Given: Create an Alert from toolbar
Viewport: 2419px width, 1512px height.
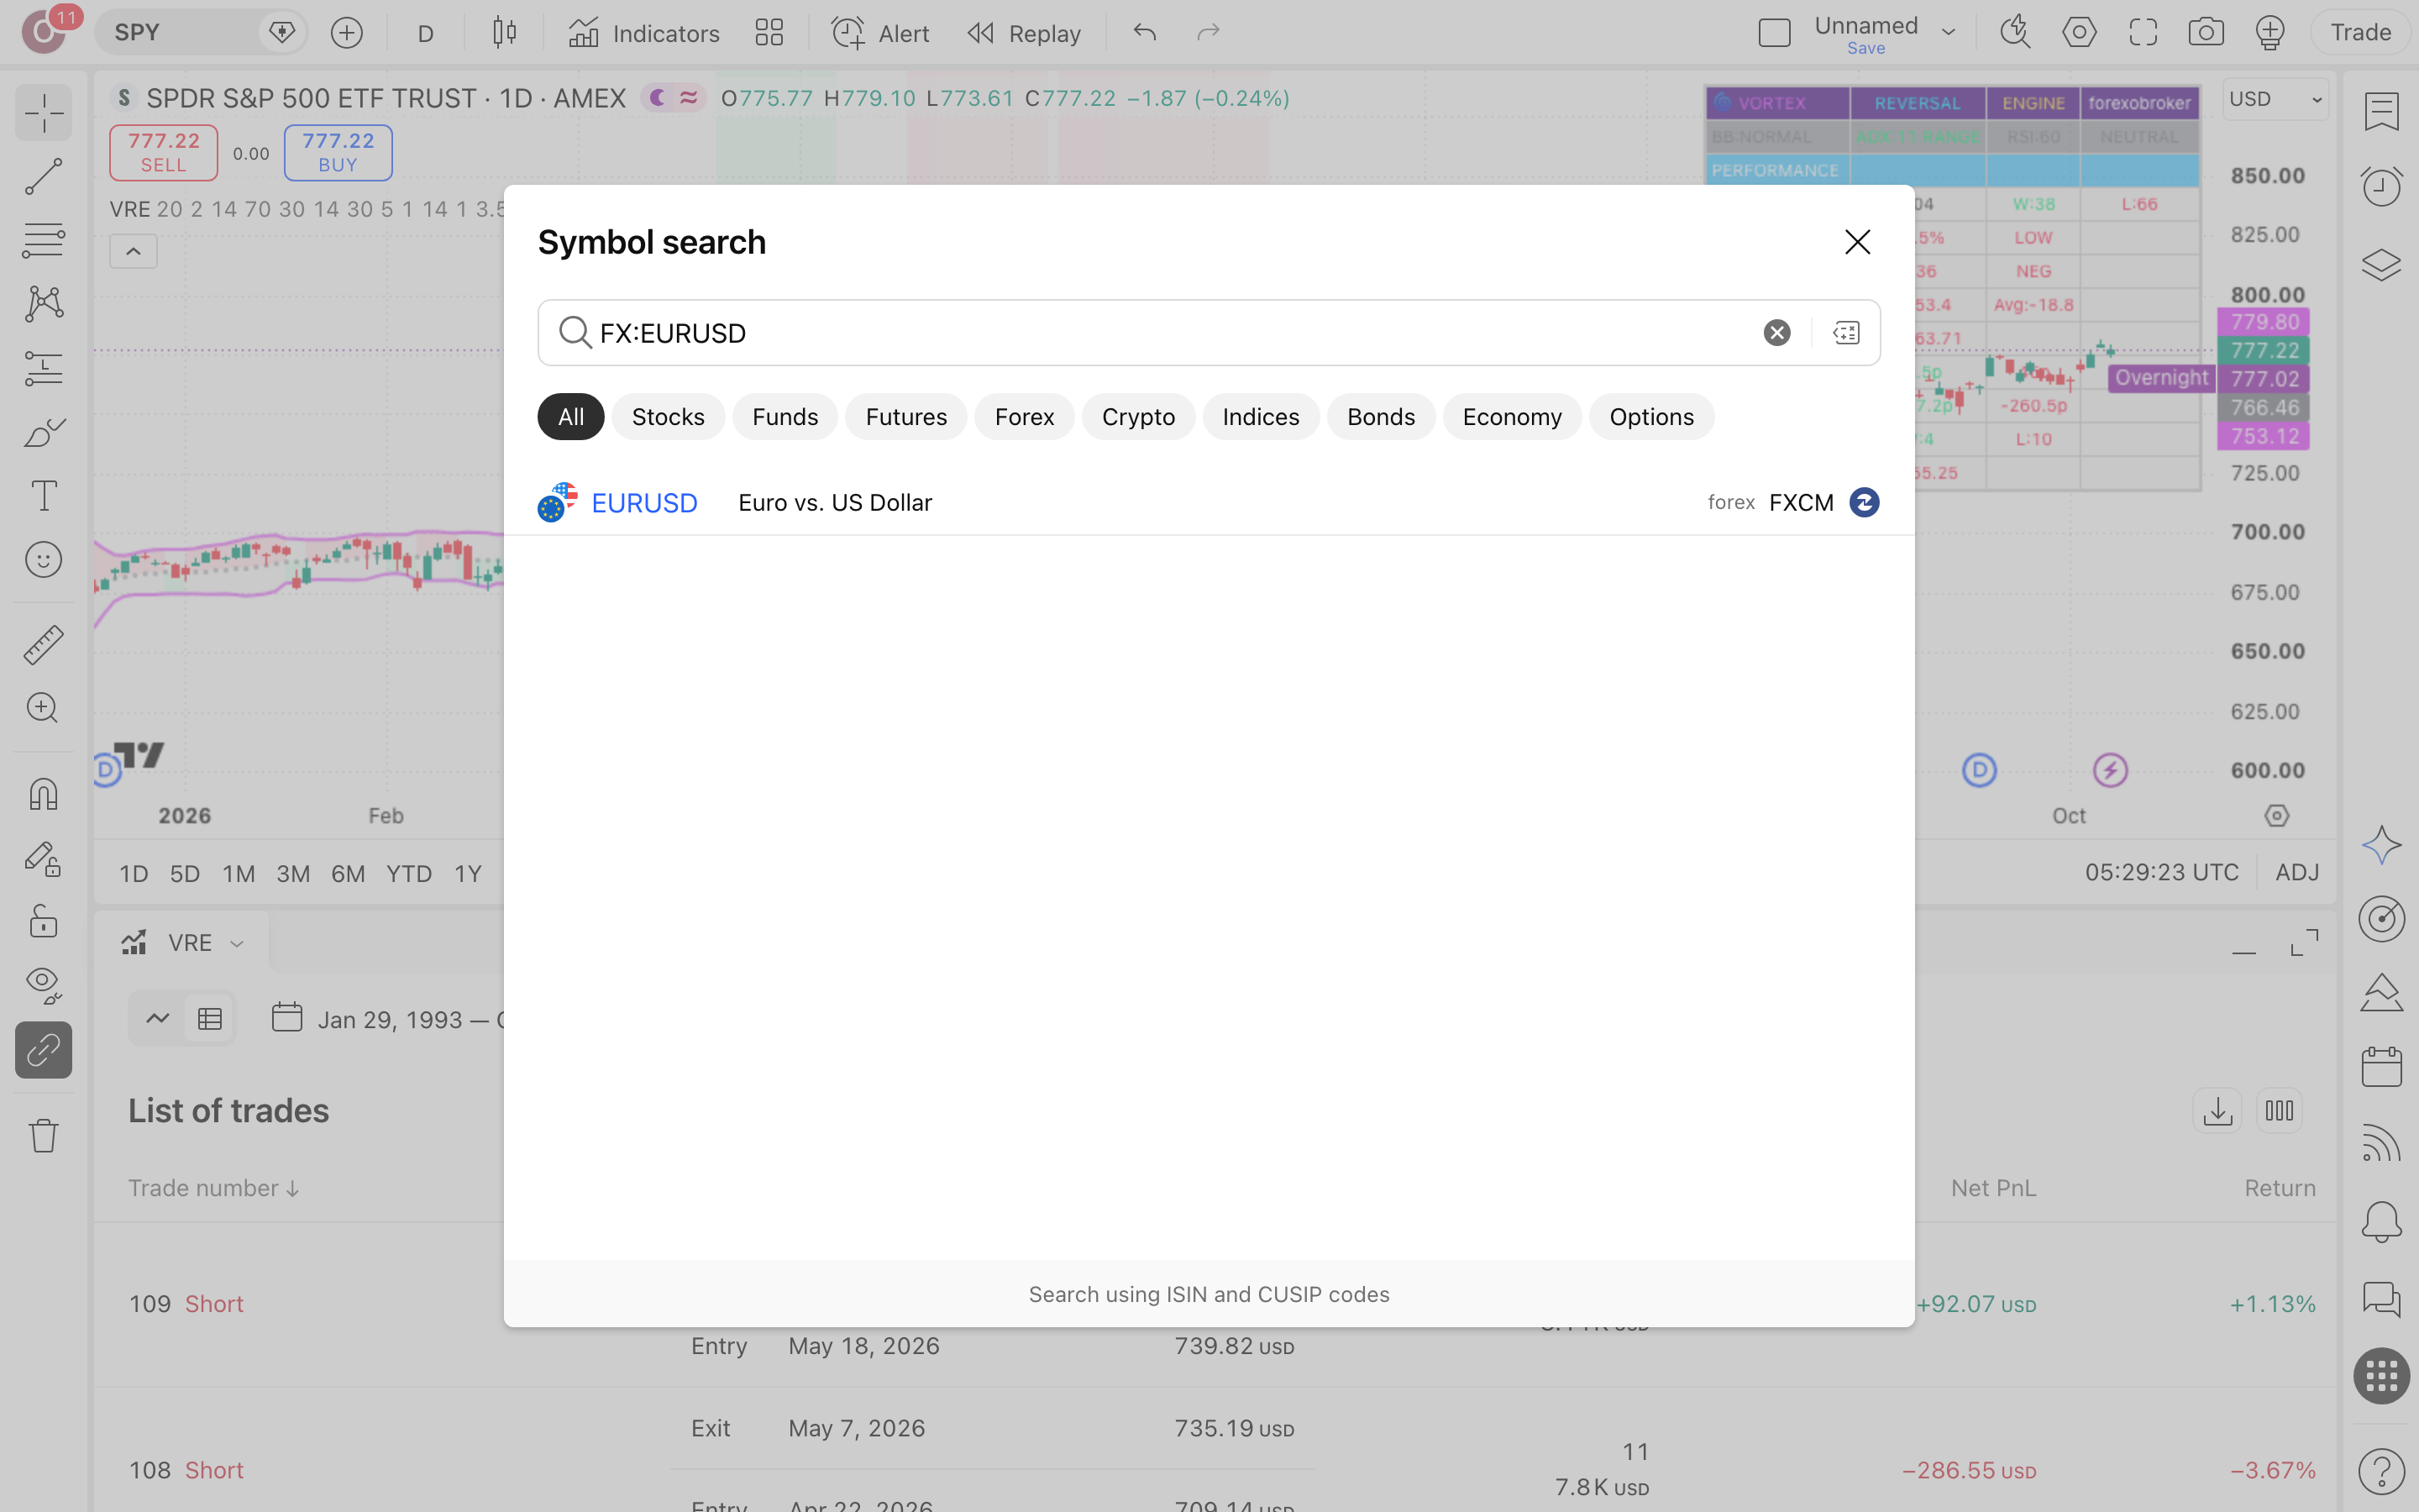Looking at the screenshot, I should pos(880,33).
